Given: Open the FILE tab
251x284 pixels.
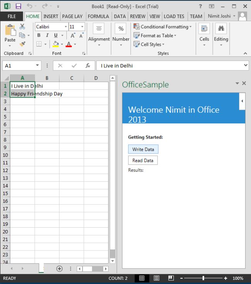Looking at the screenshot, I should [12, 16].
